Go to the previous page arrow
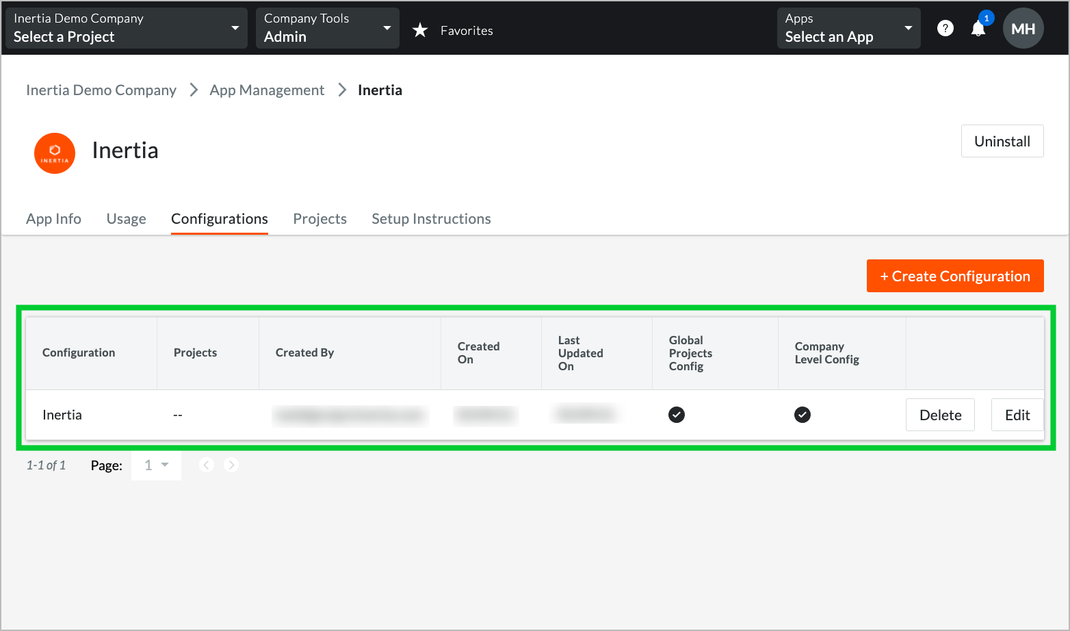Screen dimensions: 1070x631 [x=207, y=465]
